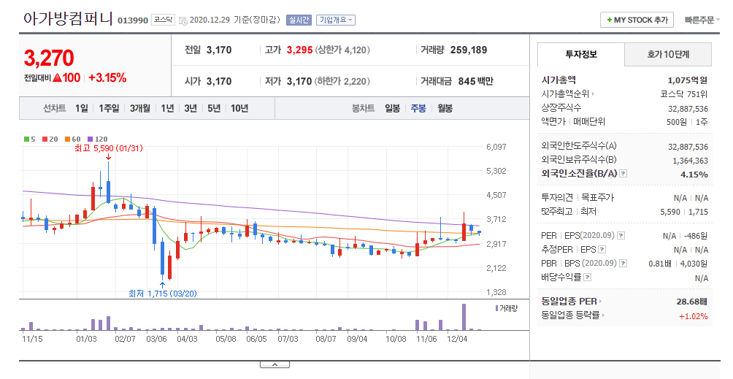Click current price 3,270

[x=49, y=58]
